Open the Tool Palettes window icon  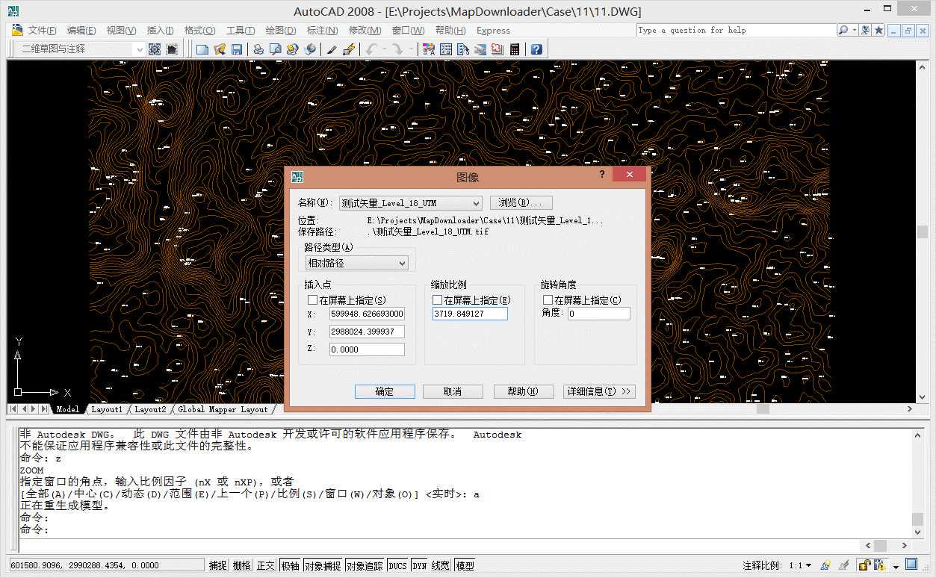coord(463,49)
